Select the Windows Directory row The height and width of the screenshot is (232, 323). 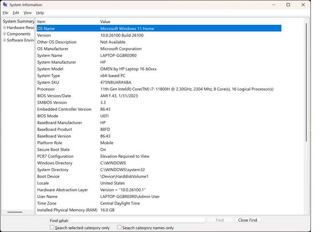point(159,163)
